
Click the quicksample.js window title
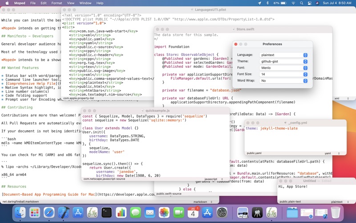point(158,111)
